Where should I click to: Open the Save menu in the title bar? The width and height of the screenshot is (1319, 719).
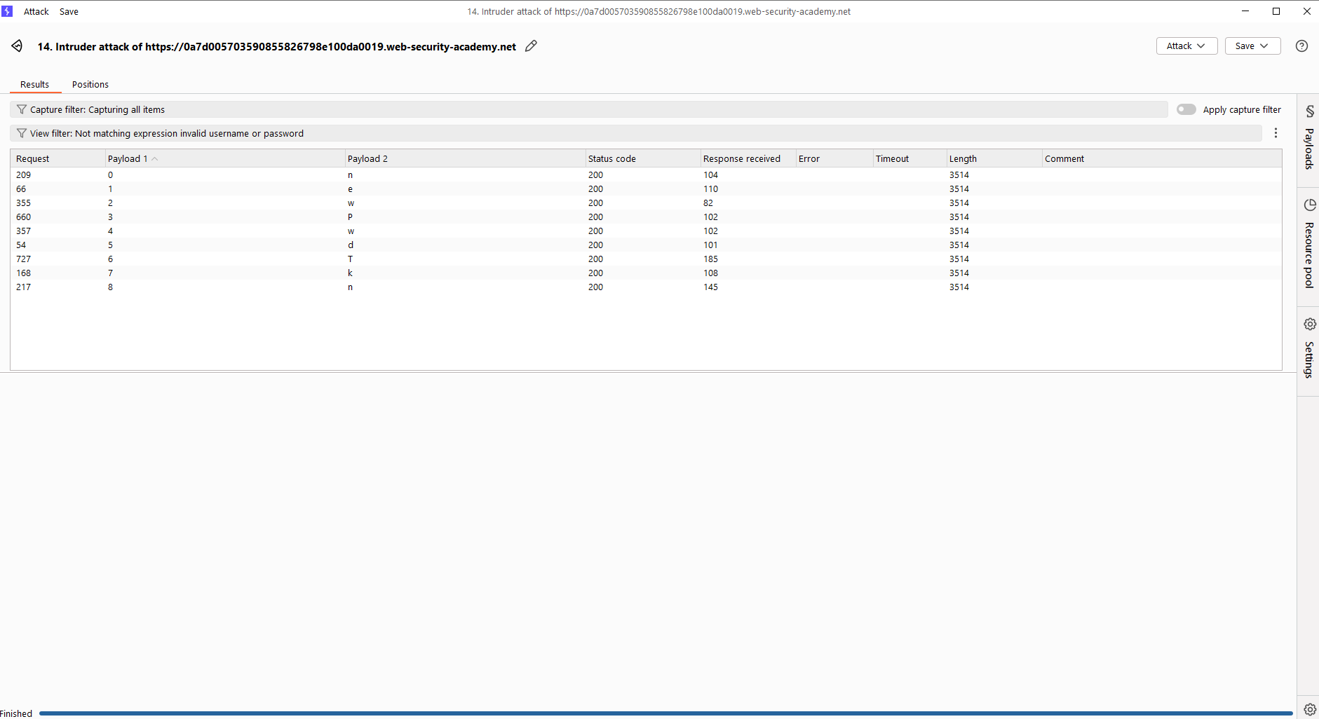pos(69,12)
